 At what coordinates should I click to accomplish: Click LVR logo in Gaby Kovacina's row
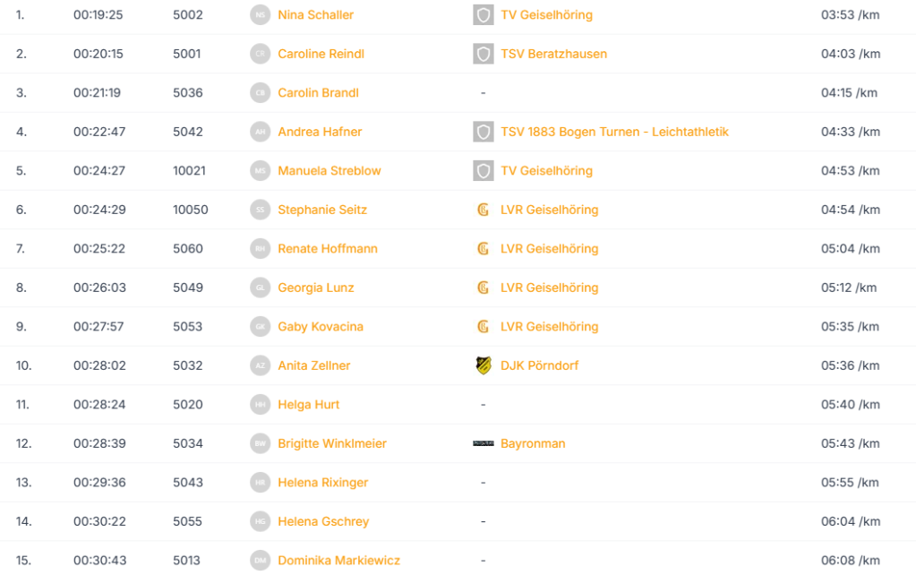[x=484, y=327]
